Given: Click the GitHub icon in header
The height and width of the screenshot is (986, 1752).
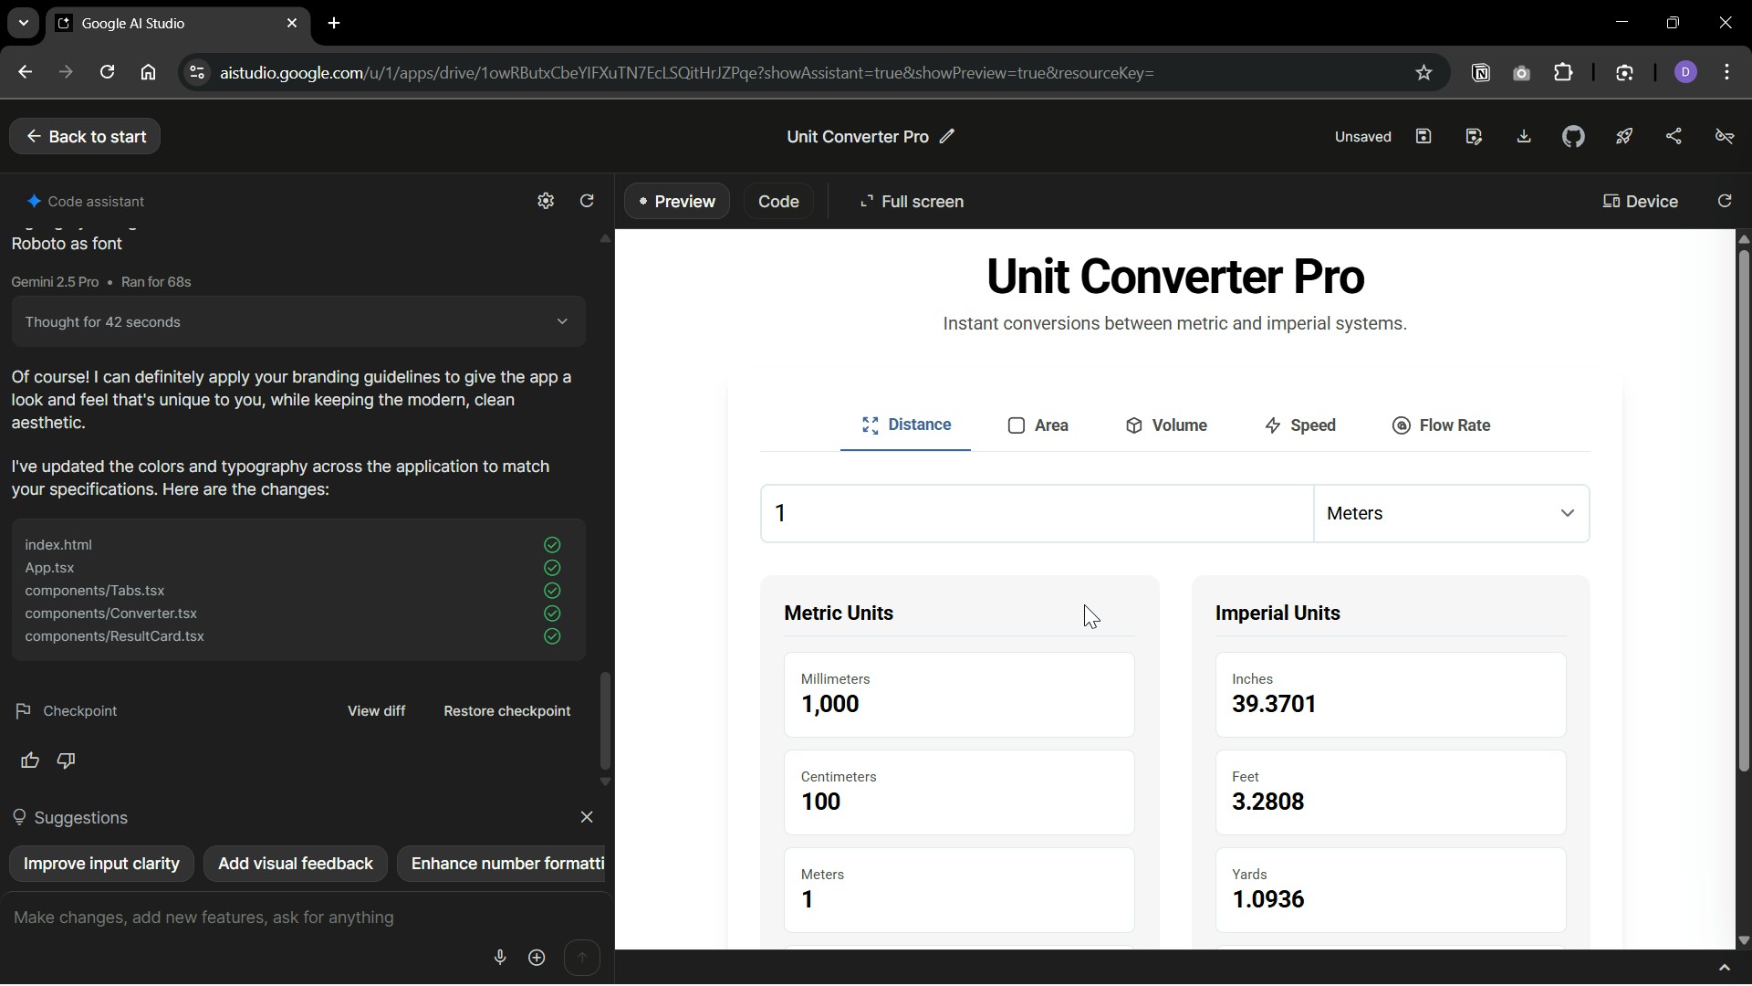Looking at the screenshot, I should pyautogui.click(x=1573, y=137).
